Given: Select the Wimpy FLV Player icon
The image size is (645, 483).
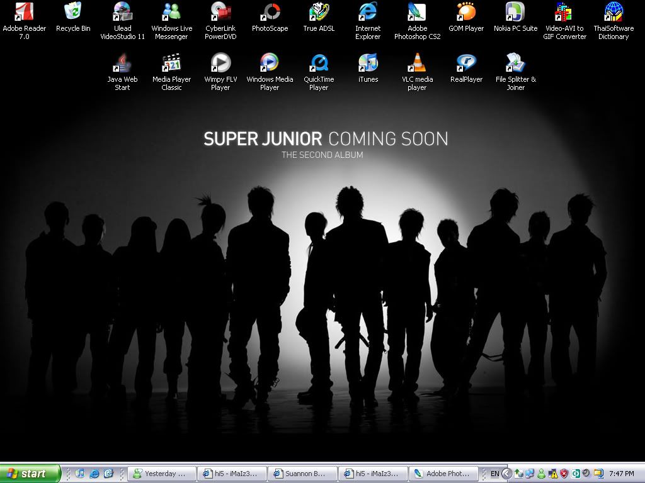Looking at the screenshot, I should [220, 72].
